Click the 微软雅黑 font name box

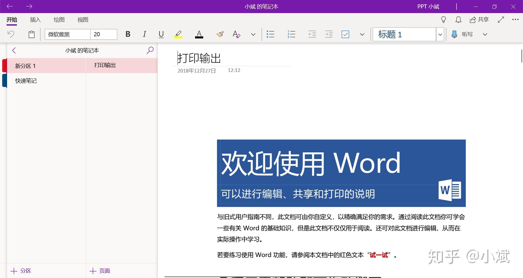tap(68, 34)
